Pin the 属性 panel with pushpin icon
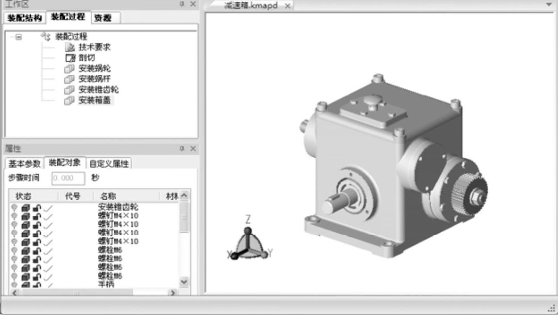558x315 pixels. [x=182, y=148]
